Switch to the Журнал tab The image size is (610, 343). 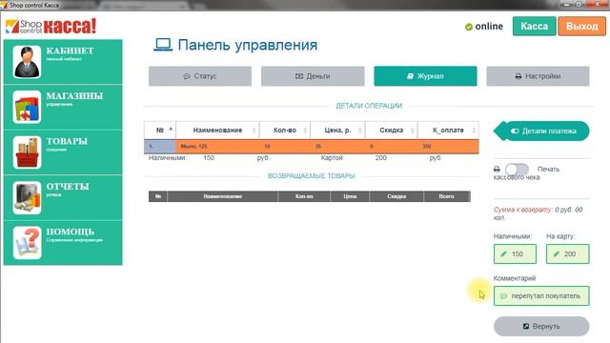[425, 76]
